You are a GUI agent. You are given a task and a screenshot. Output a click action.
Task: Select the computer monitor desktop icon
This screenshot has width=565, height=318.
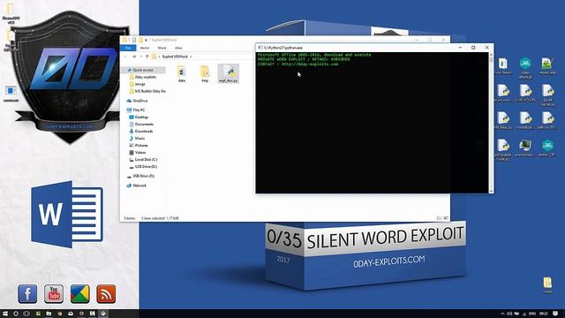[525, 148]
